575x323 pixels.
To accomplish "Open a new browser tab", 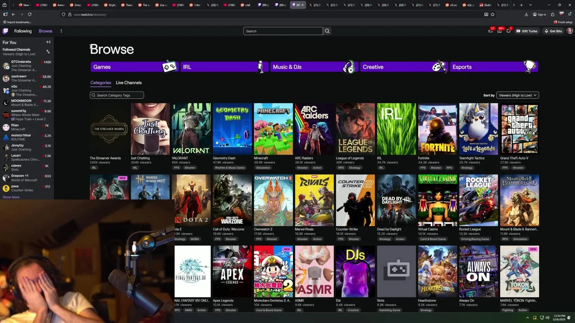I will click(521, 5).
